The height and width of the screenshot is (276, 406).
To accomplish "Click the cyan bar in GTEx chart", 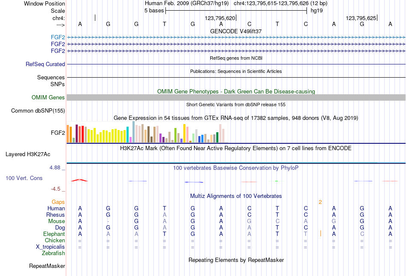I will pyautogui.click(x=127, y=135).
